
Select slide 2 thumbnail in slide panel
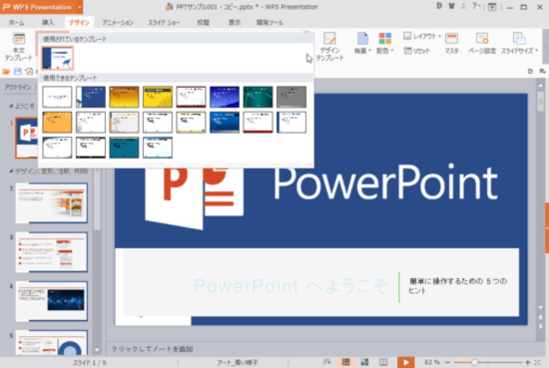click(52, 203)
